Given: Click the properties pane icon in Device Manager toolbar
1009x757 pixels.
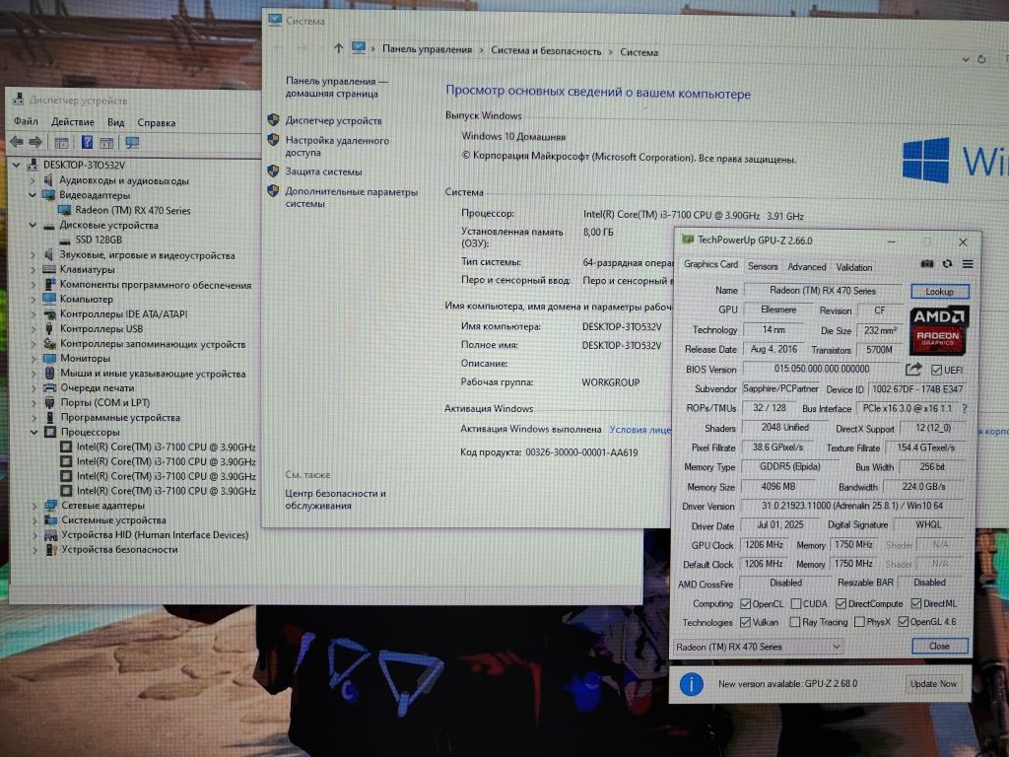Looking at the screenshot, I should point(62,143).
